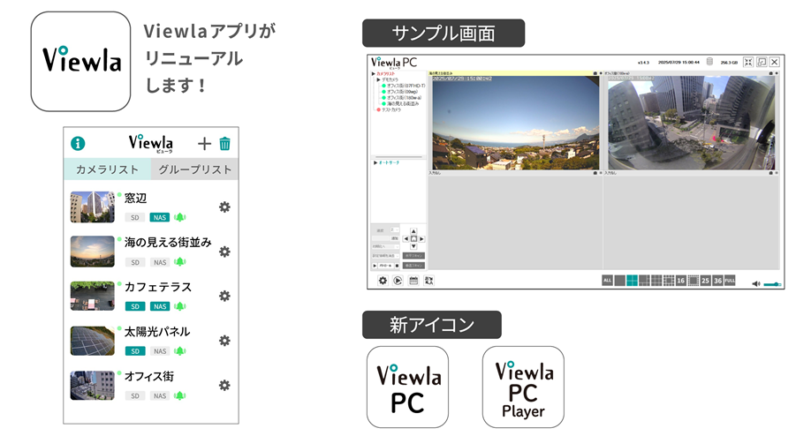Click the circular playback icon in bottom toolbar

pyautogui.click(x=398, y=281)
